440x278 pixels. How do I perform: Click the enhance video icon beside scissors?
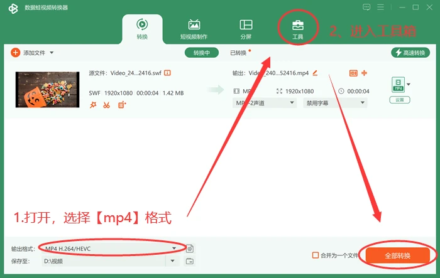(x=122, y=105)
